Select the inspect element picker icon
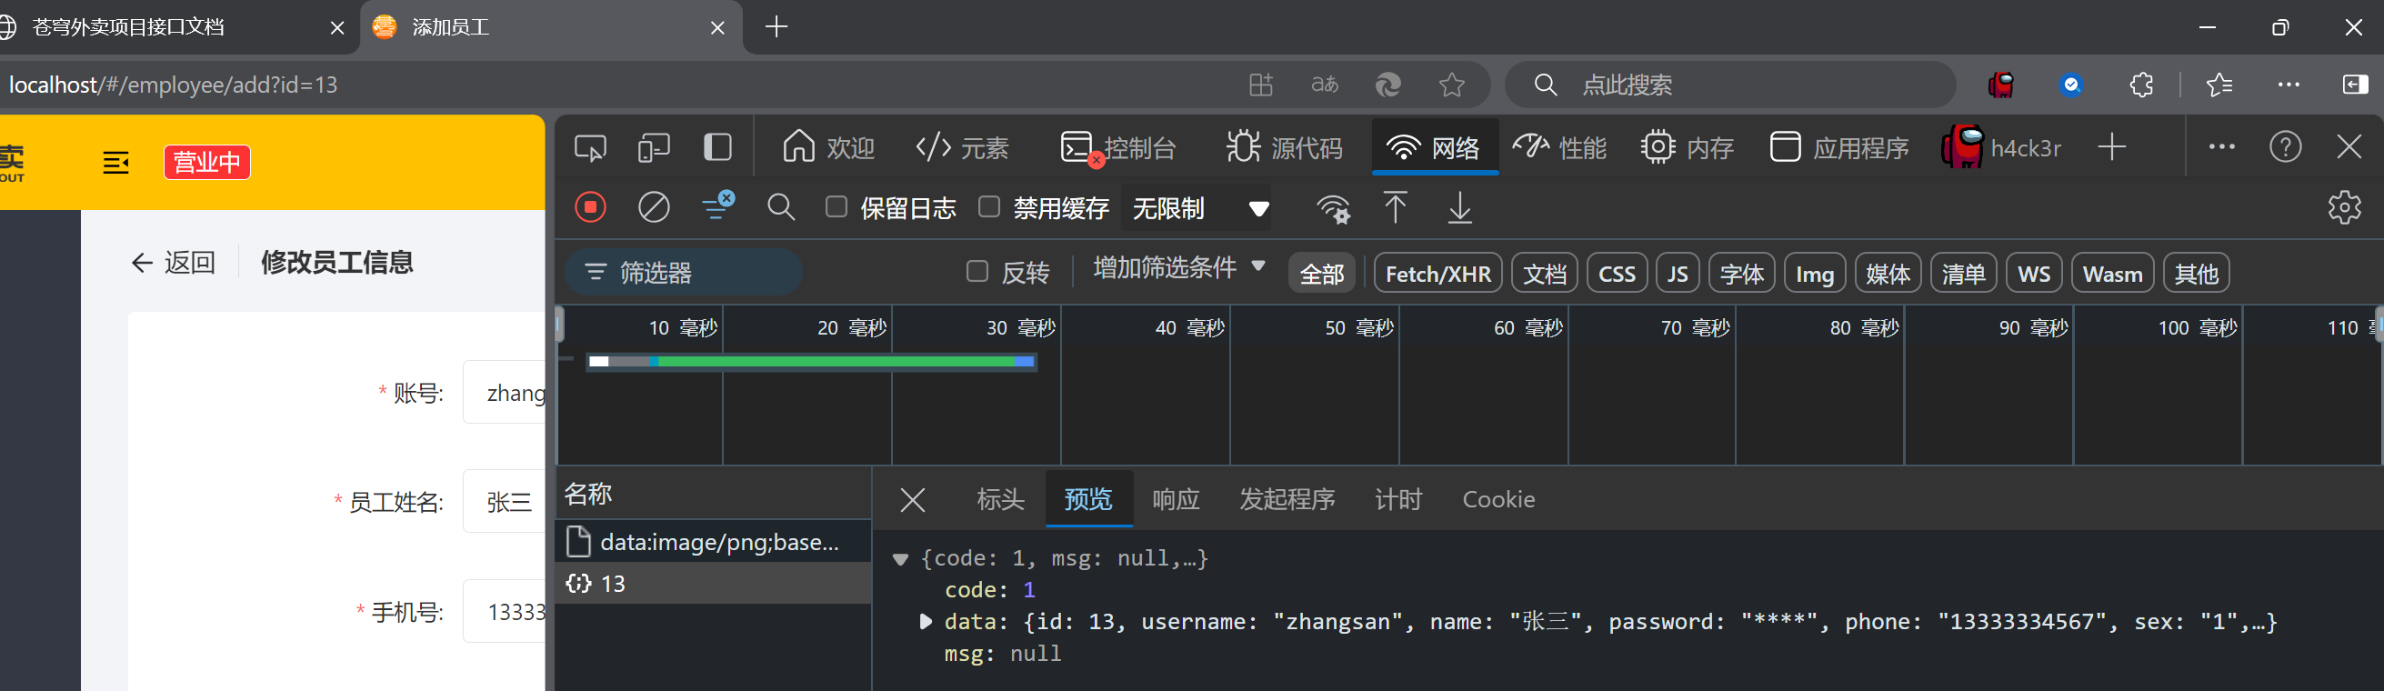Viewport: 2384px width, 691px height. [590, 148]
